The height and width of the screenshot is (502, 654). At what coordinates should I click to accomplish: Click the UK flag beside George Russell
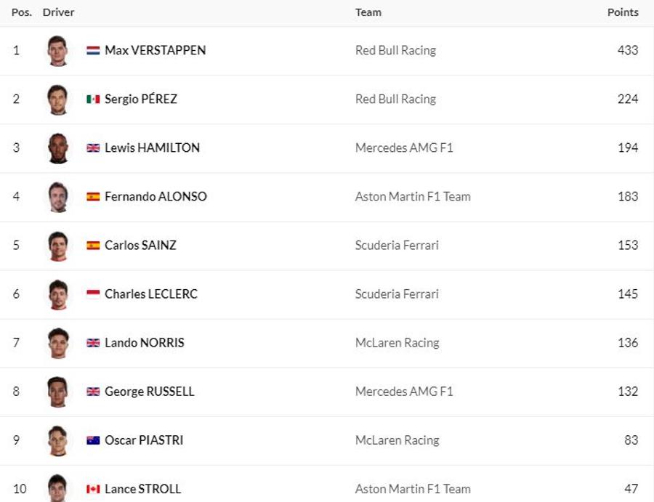coord(93,392)
